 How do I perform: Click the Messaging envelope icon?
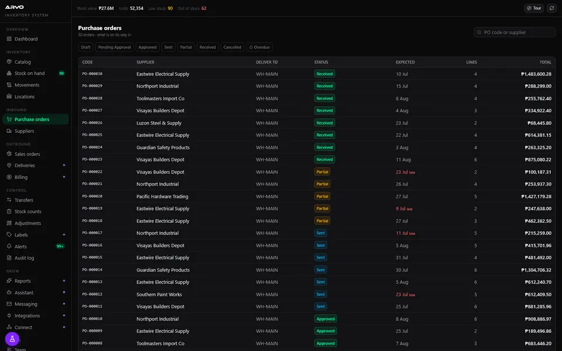[9, 304]
